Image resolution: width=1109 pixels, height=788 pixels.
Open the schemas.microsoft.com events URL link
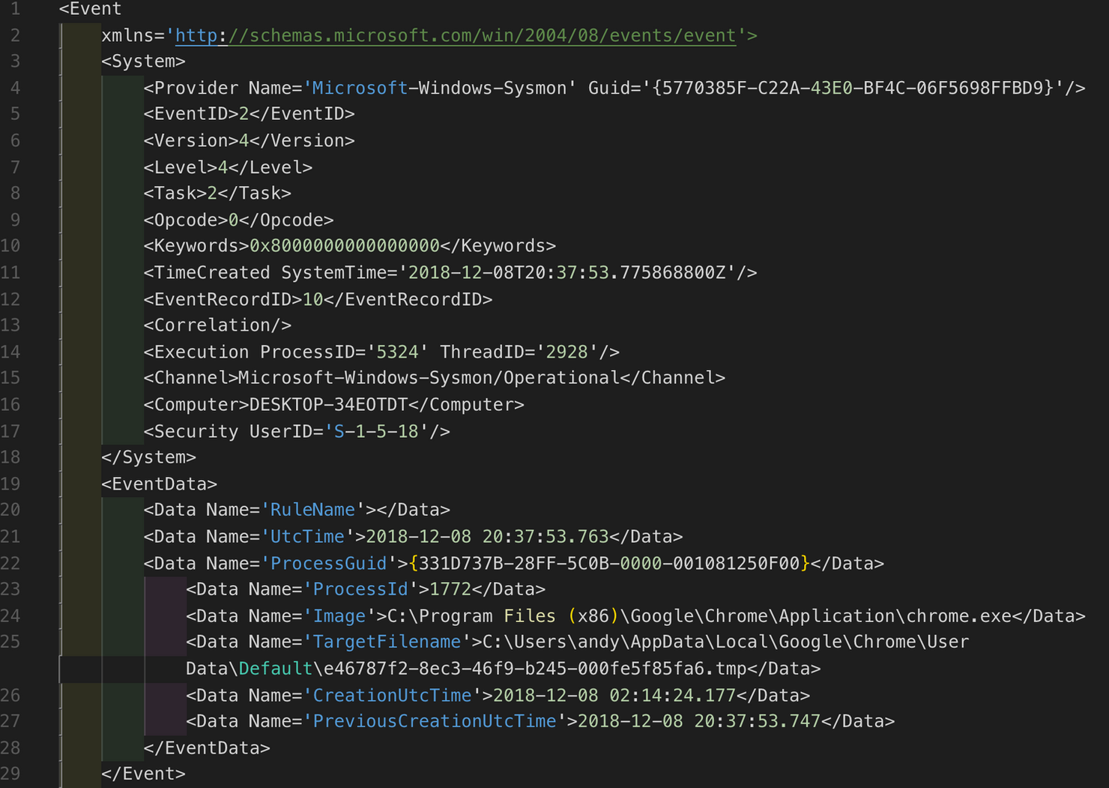456,35
